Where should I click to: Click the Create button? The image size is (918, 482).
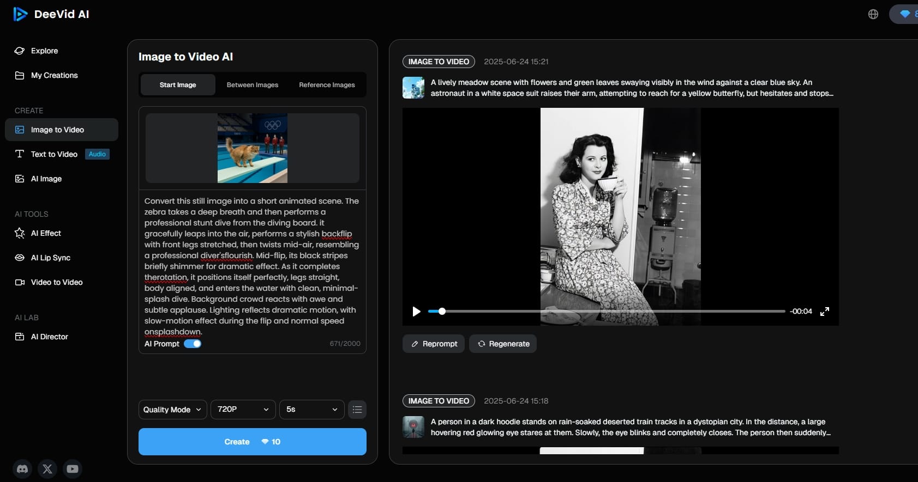253,442
